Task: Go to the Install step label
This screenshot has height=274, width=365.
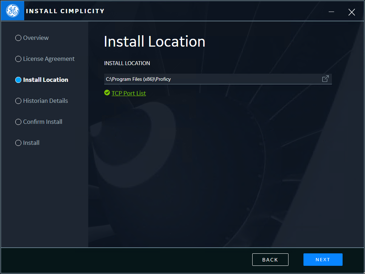Action: pos(31,142)
